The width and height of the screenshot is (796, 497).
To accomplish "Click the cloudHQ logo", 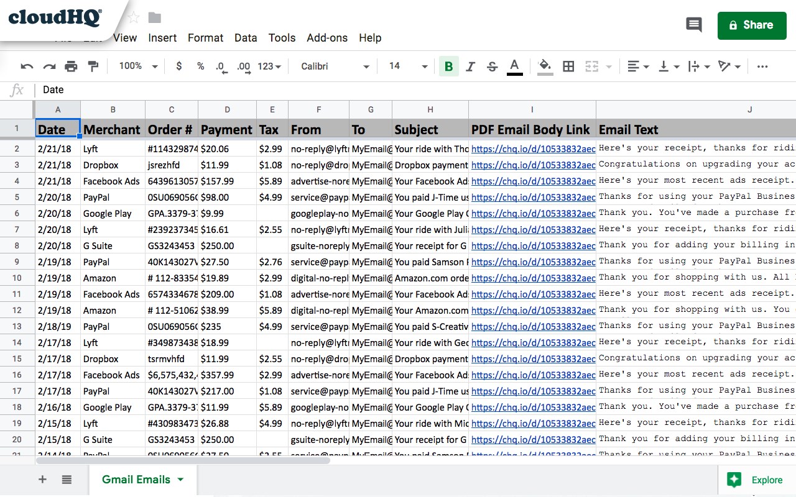I will coord(55,17).
